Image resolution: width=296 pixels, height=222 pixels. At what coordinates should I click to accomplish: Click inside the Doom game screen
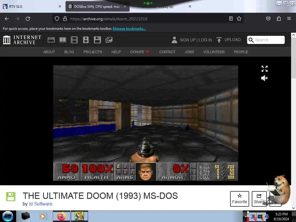coord(146,123)
